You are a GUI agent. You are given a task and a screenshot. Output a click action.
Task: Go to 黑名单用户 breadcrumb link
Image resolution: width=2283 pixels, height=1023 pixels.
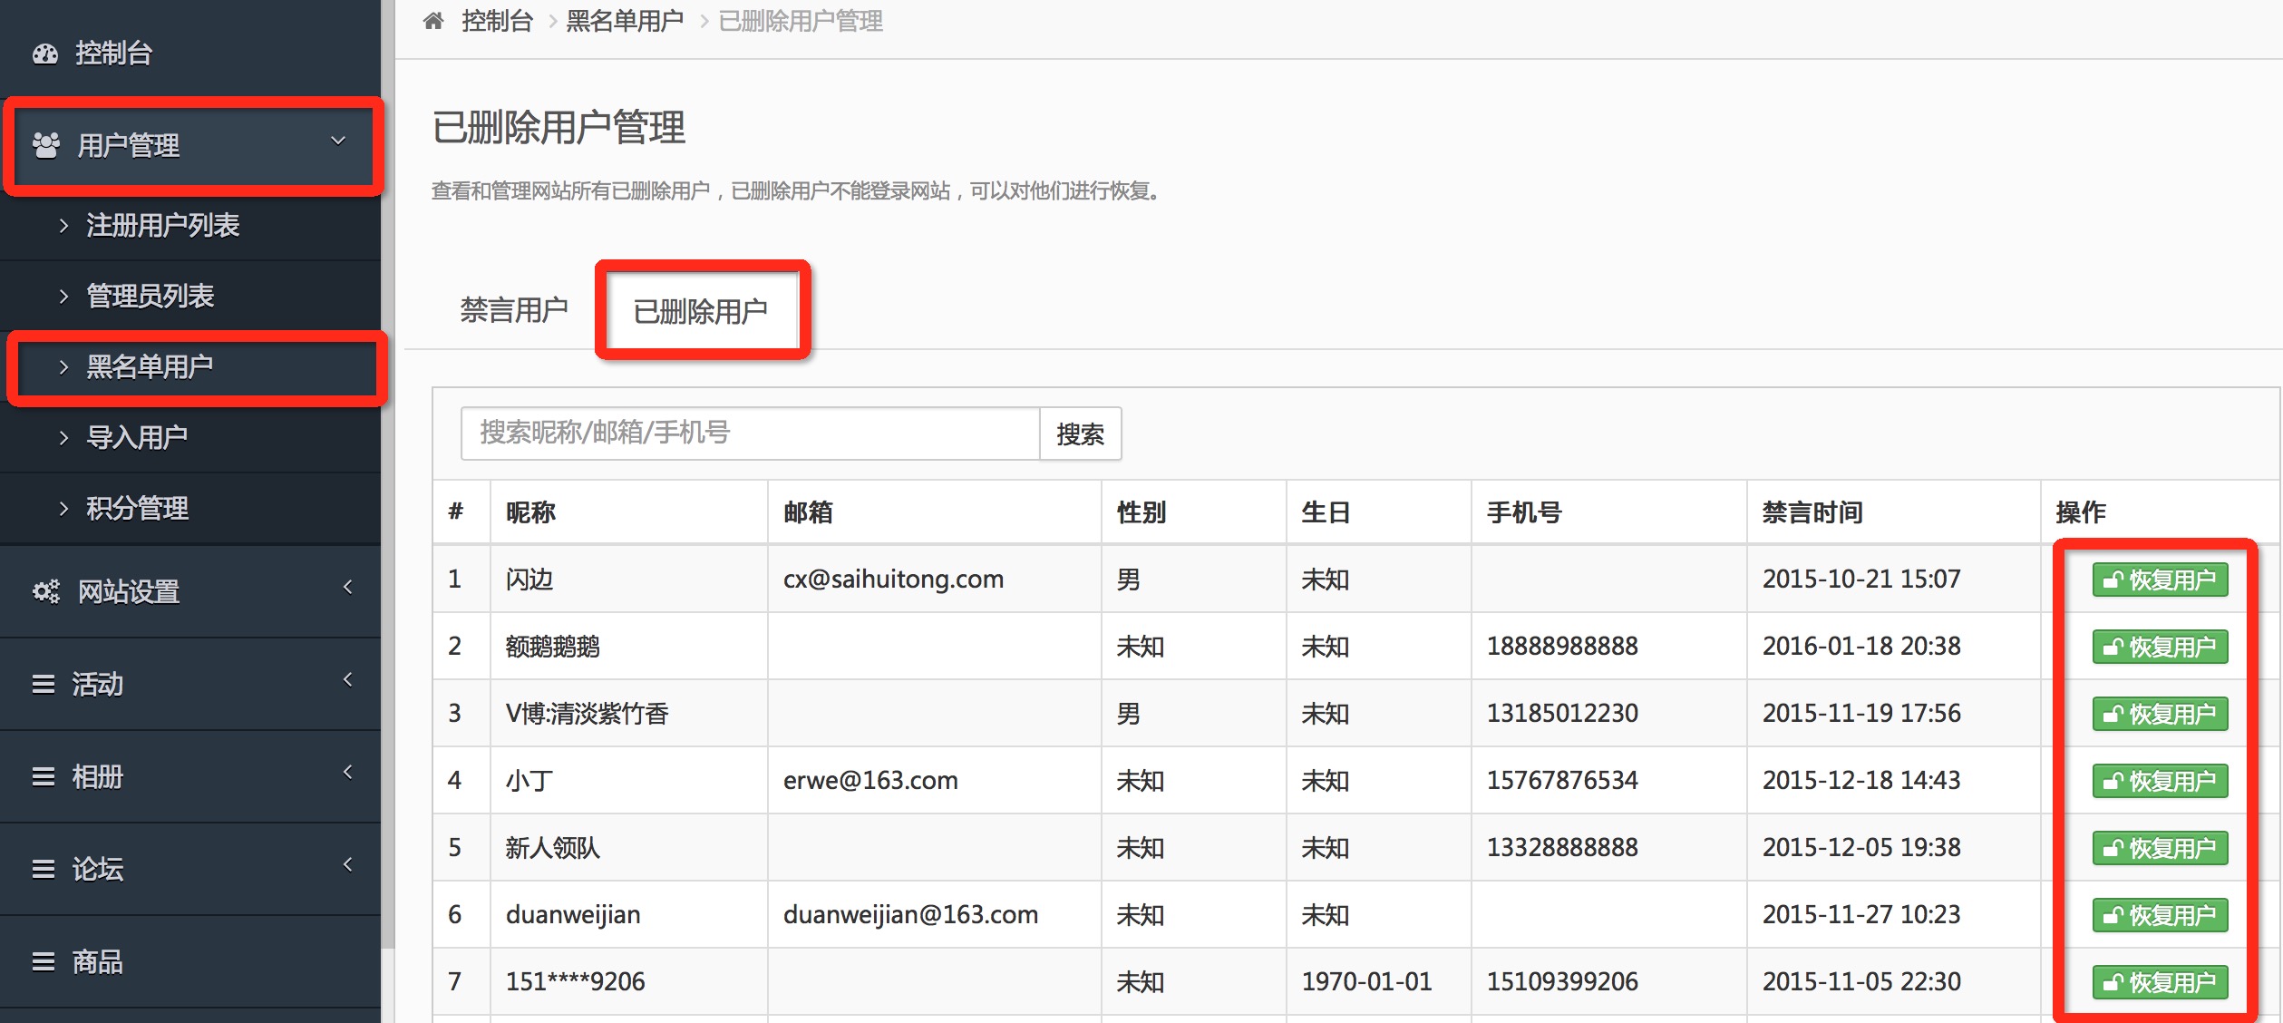624,21
